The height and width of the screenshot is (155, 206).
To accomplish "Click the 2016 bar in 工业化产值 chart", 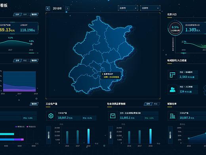I will tap(67, 138).
